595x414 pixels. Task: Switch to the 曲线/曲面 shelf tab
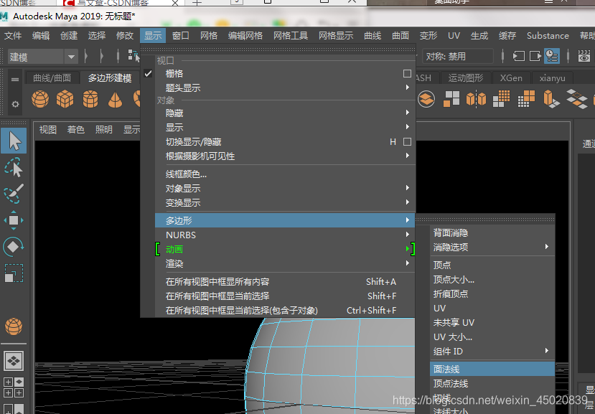52,77
